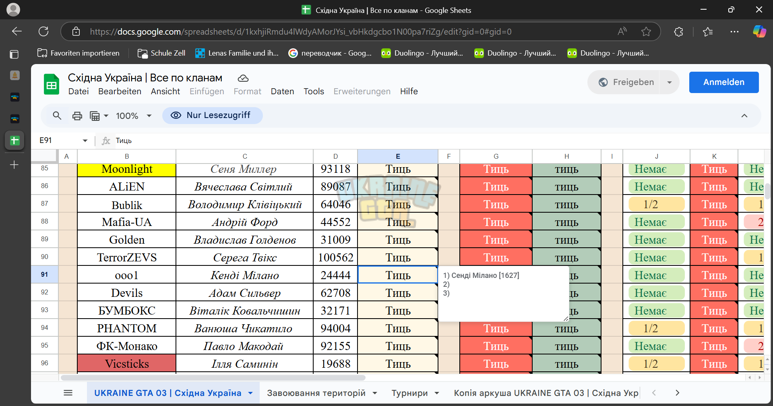The width and height of the screenshot is (773, 406).
Task: Select cell containing 100562
Action: [336, 257]
